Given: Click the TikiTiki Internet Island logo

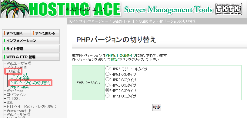Looking at the screenshot, I should tap(229, 9).
